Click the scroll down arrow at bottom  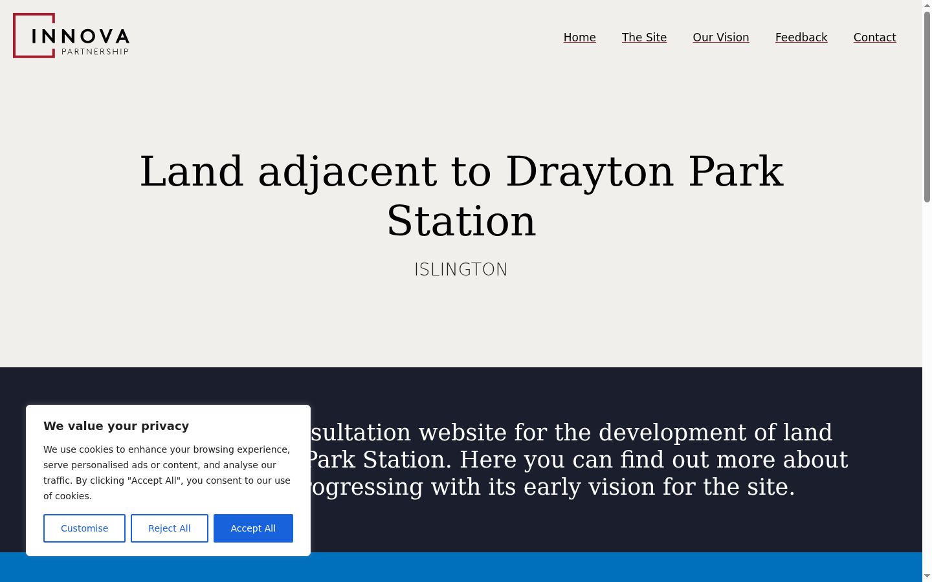click(927, 576)
